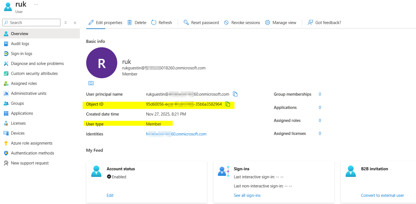Click the Revoke sessions icon
416x204 pixels.
click(x=226, y=23)
